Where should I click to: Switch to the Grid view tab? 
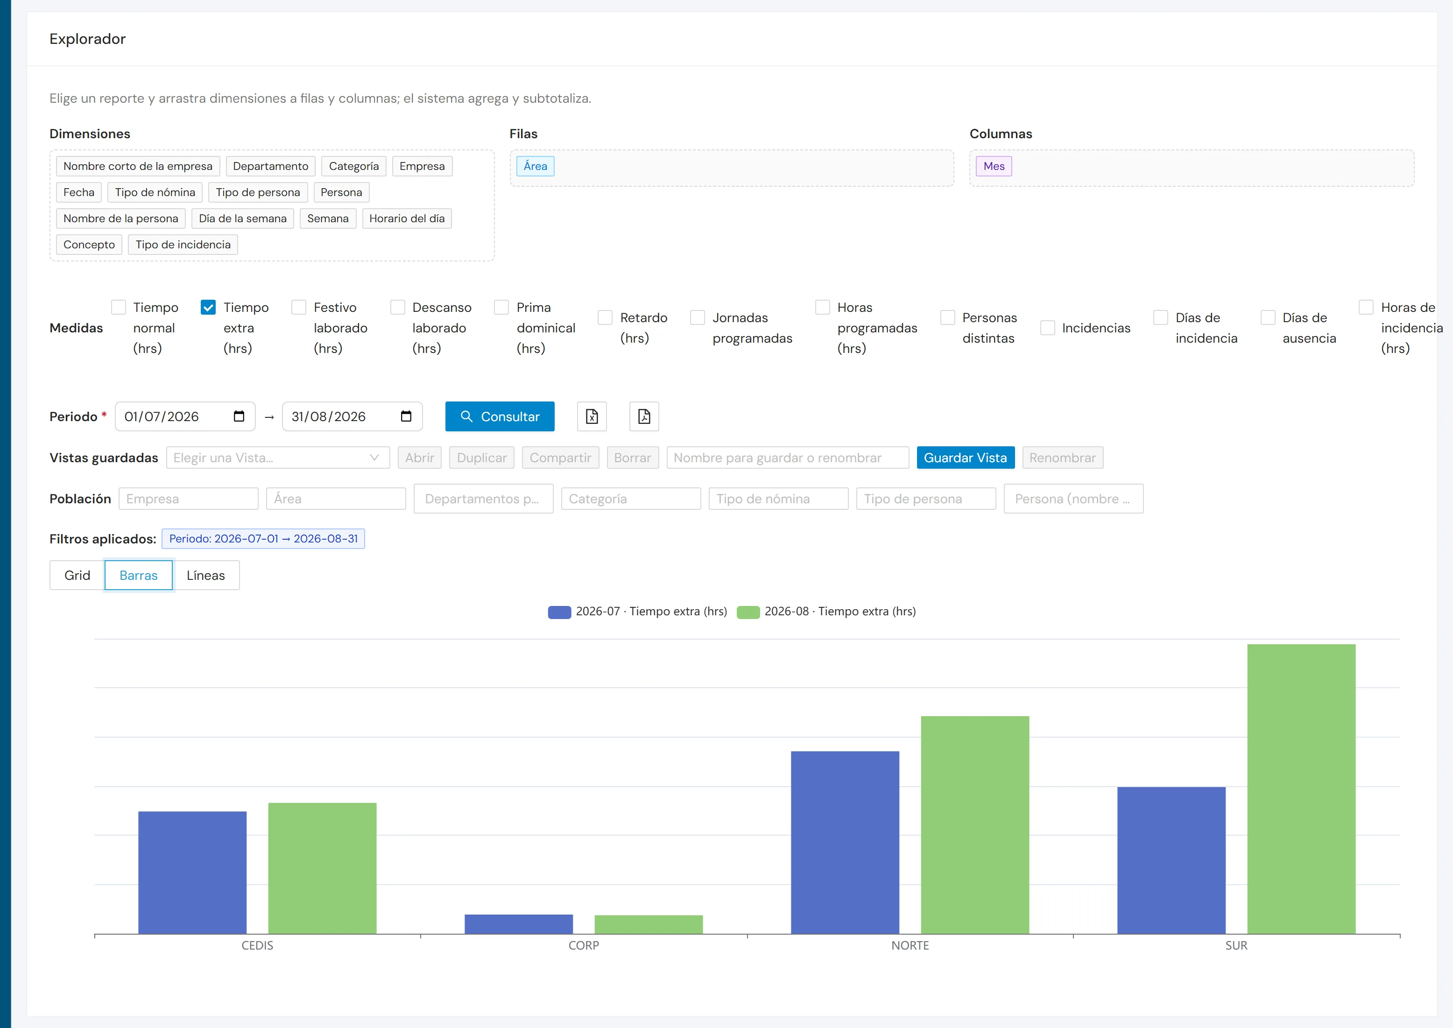[x=77, y=576]
